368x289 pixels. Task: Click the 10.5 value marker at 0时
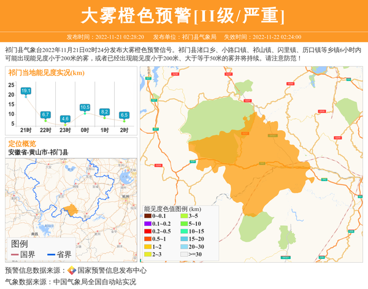click(85, 107)
